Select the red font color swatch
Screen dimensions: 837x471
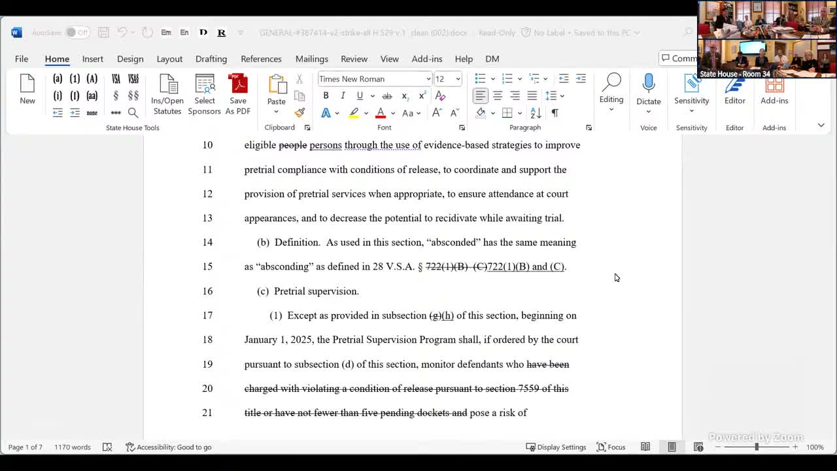[x=380, y=113]
